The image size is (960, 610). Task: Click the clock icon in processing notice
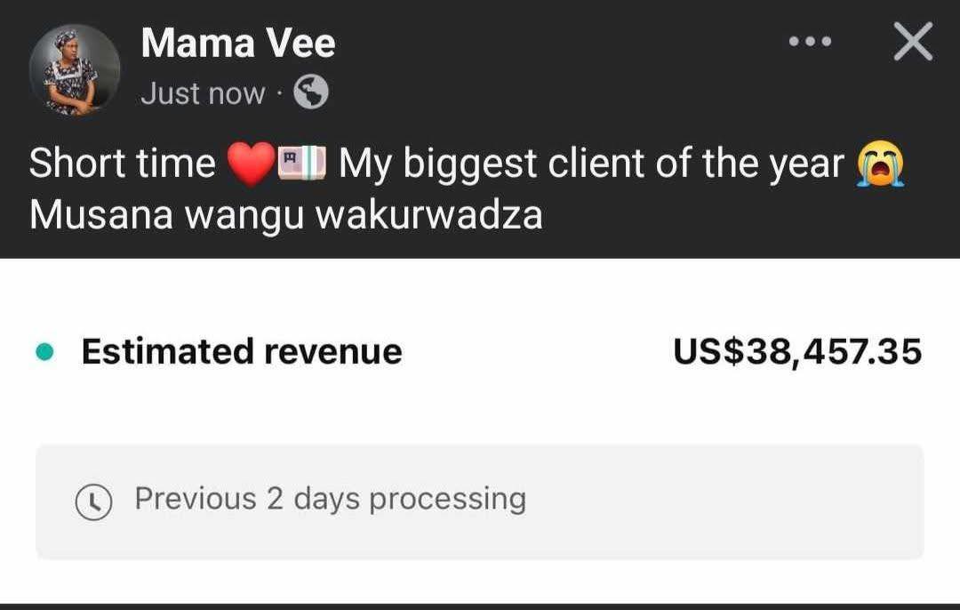click(x=93, y=502)
